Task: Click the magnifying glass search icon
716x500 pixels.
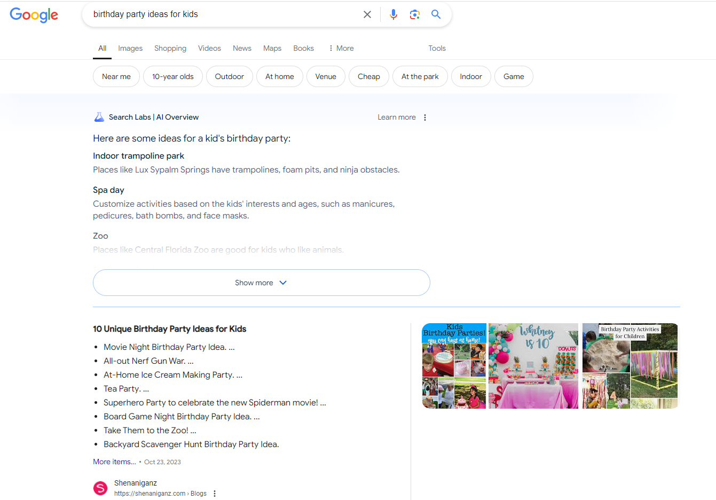Action: coord(436,14)
